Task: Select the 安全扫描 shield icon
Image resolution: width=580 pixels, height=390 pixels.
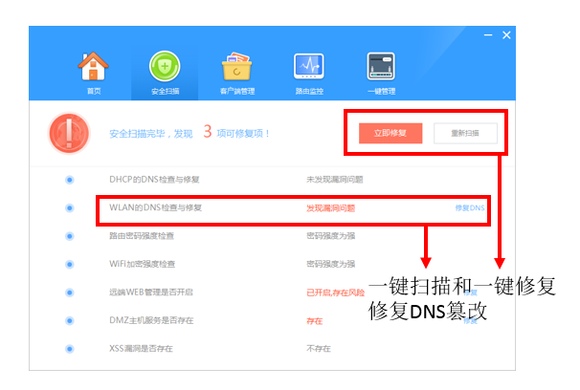Action: pos(166,68)
